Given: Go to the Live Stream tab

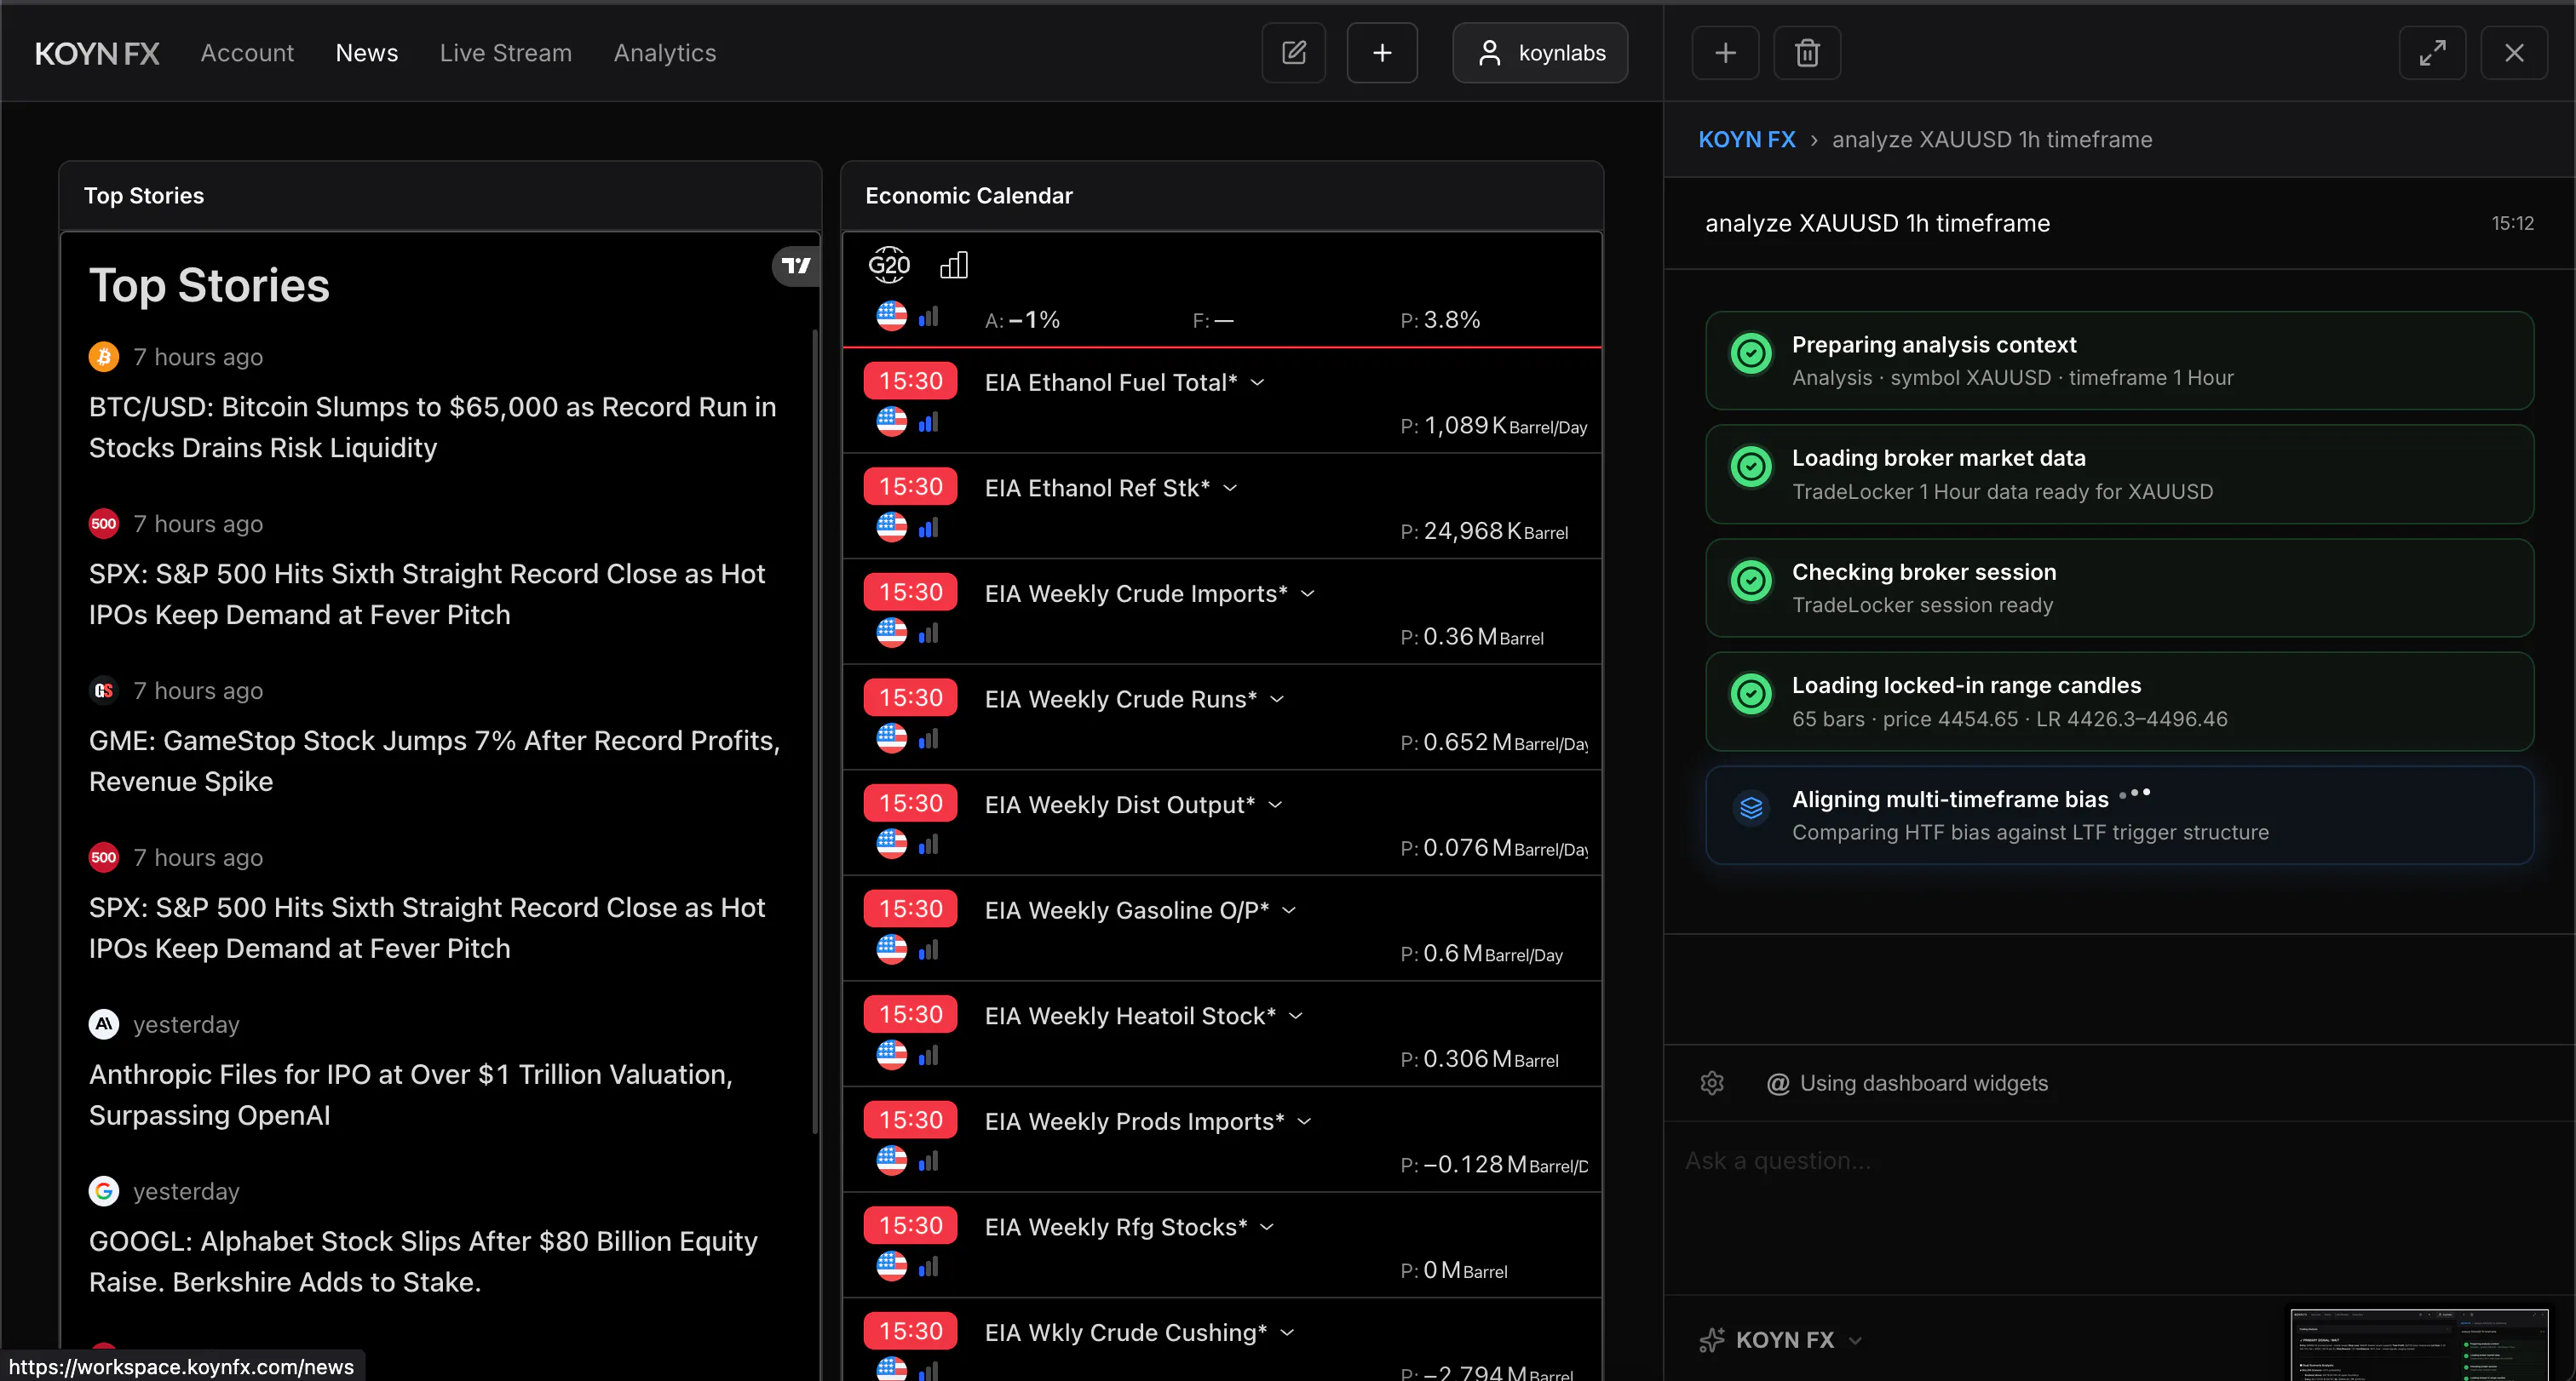Looking at the screenshot, I should [506, 53].
